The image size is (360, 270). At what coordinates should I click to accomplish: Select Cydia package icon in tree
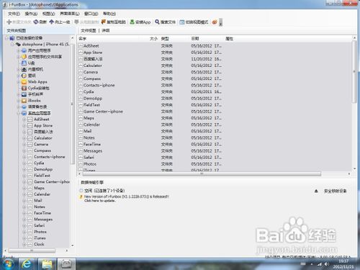click(24, 88)
